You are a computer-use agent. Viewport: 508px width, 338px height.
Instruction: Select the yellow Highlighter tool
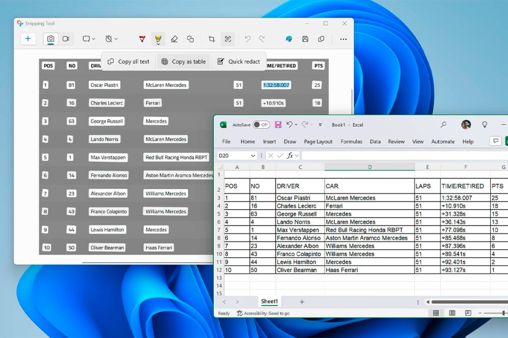(x=158, y=39)
